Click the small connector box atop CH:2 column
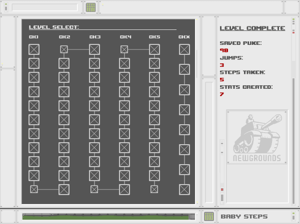 [64, 49]
